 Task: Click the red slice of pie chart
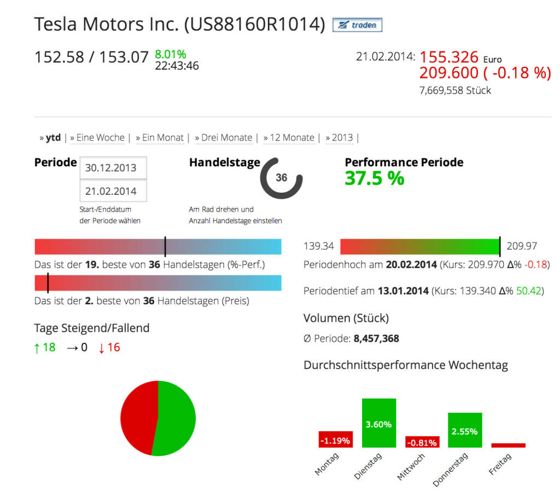click(x=137, y=417)
